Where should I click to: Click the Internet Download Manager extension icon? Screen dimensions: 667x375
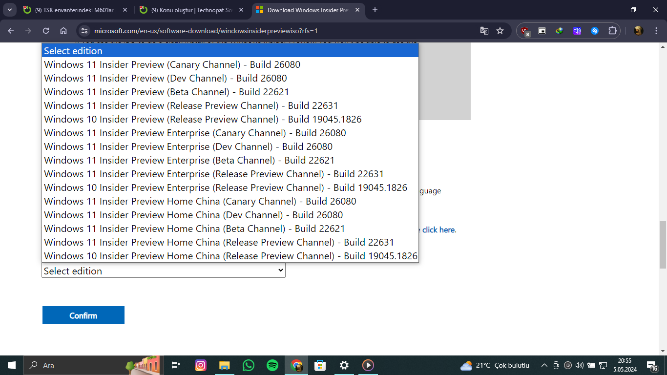point(560,31)
